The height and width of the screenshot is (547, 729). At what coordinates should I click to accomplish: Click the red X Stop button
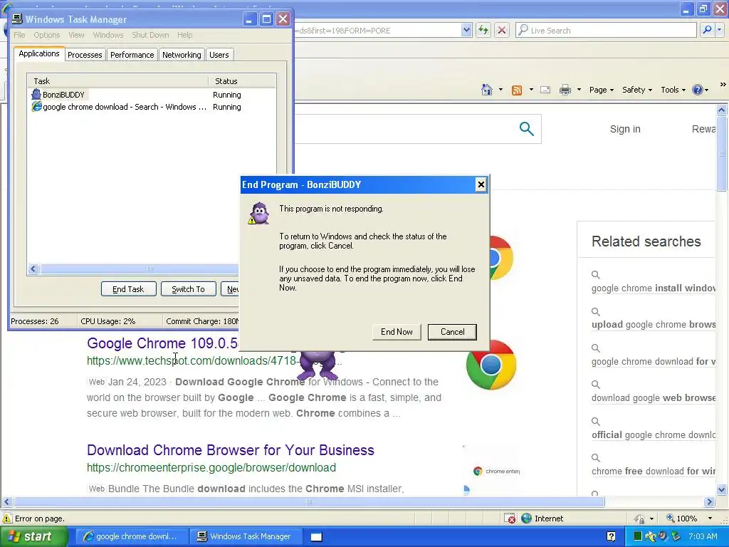pos(502,30)
